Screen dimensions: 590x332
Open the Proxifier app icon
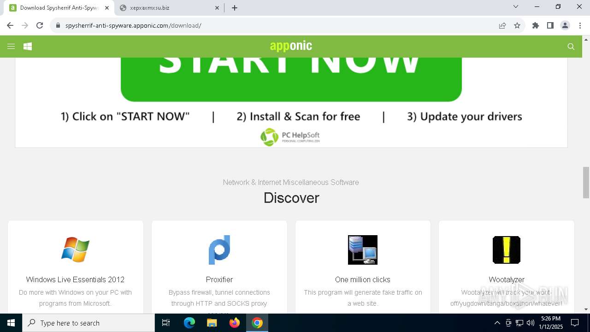click(219, 249)
